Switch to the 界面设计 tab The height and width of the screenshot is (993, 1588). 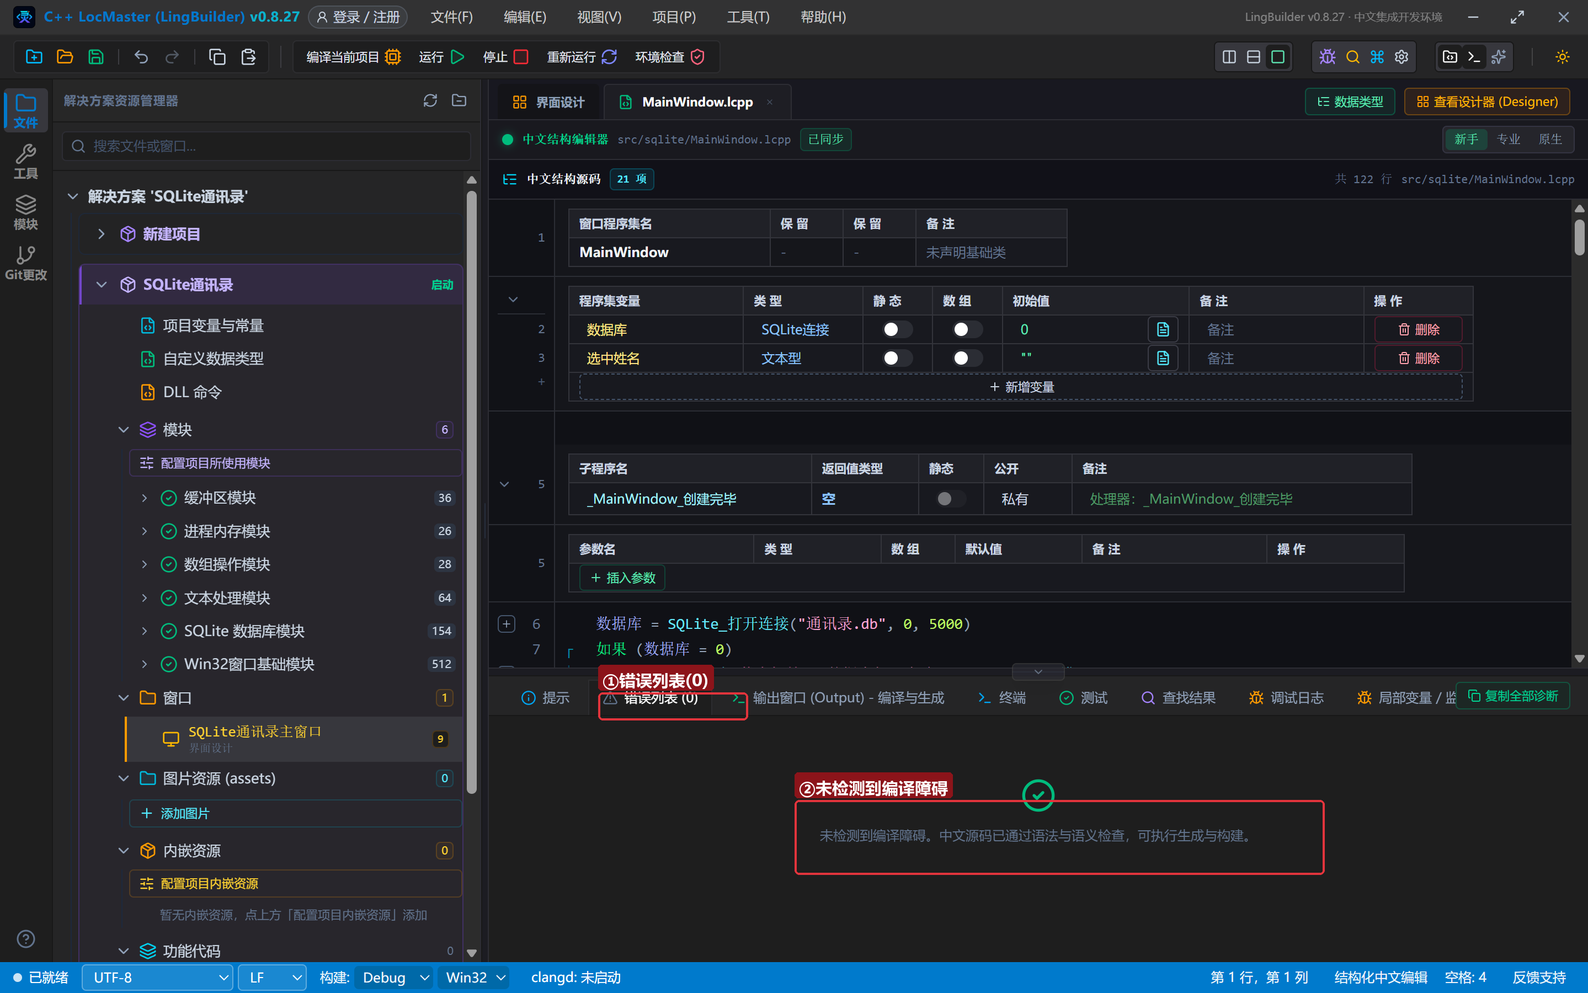coord(548,102)
